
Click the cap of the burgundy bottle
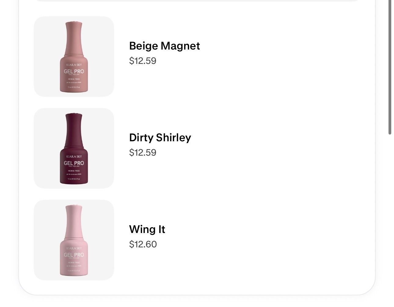click(x=74, y=129)
